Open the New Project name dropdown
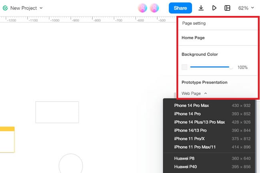260x173 pixels. pyautogui.click(x=26, y=8)
